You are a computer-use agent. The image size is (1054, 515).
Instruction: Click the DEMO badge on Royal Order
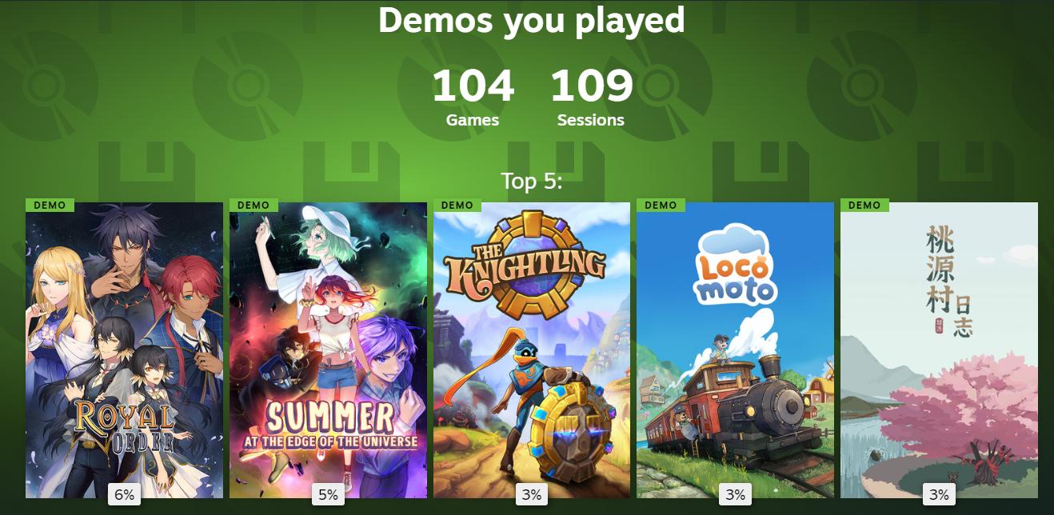pos(50,206)
